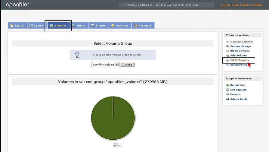Click the Software RAID icon
This screenshot has width=269, height=152.
[227, 64]
